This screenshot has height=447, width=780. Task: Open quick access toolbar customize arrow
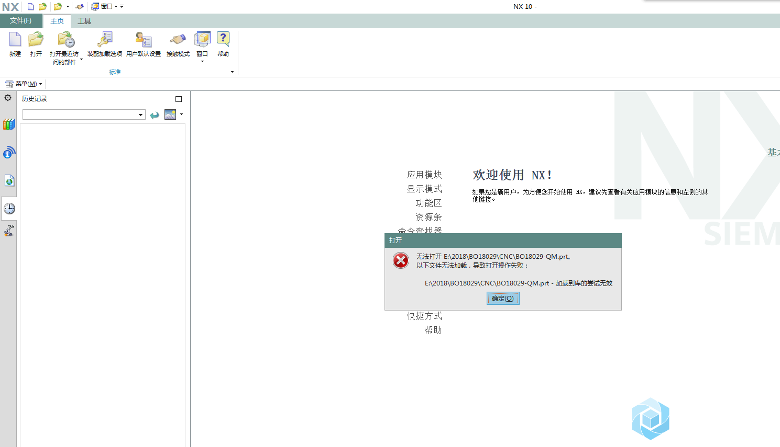(122, 7)
